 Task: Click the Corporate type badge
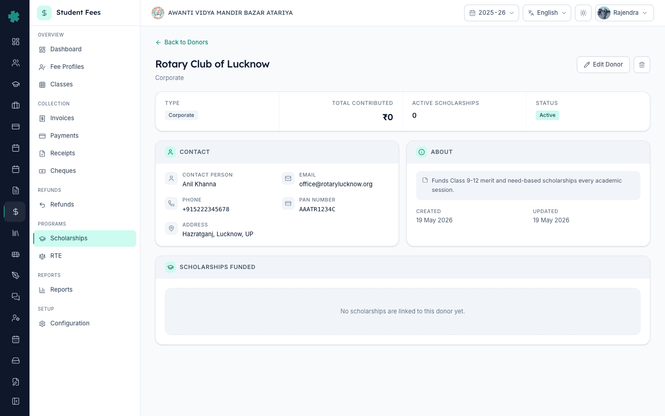(x=181, y=115)
